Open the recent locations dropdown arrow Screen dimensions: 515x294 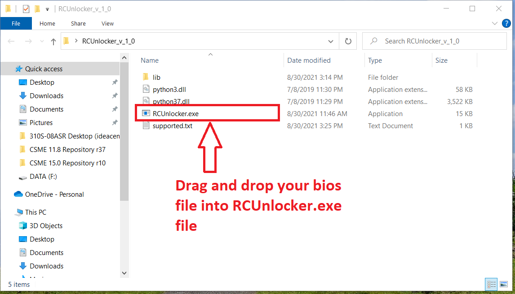42,41
